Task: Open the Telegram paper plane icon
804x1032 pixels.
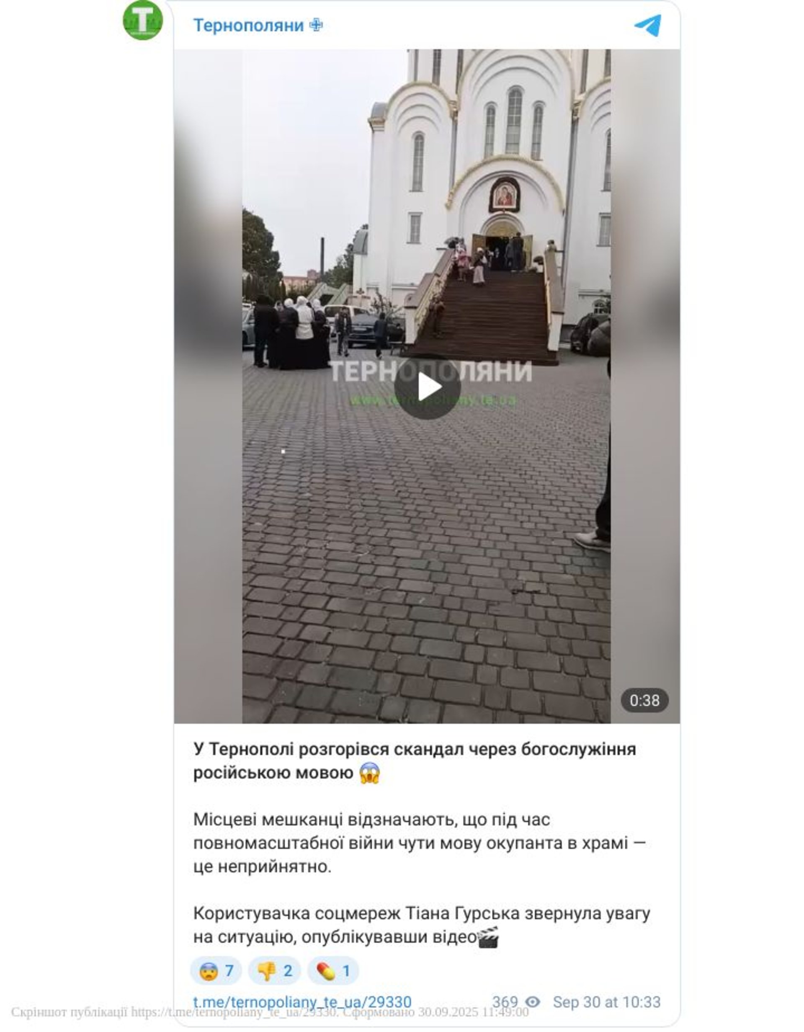Action: point(648,26)
